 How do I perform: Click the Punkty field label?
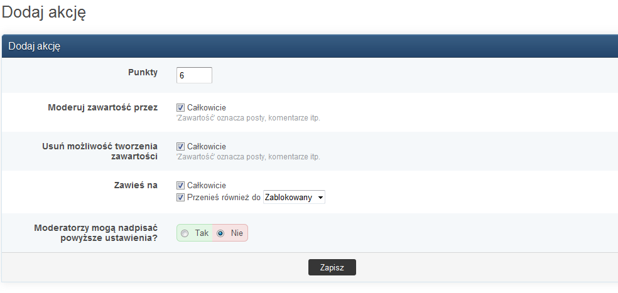(x=142, y=72)
